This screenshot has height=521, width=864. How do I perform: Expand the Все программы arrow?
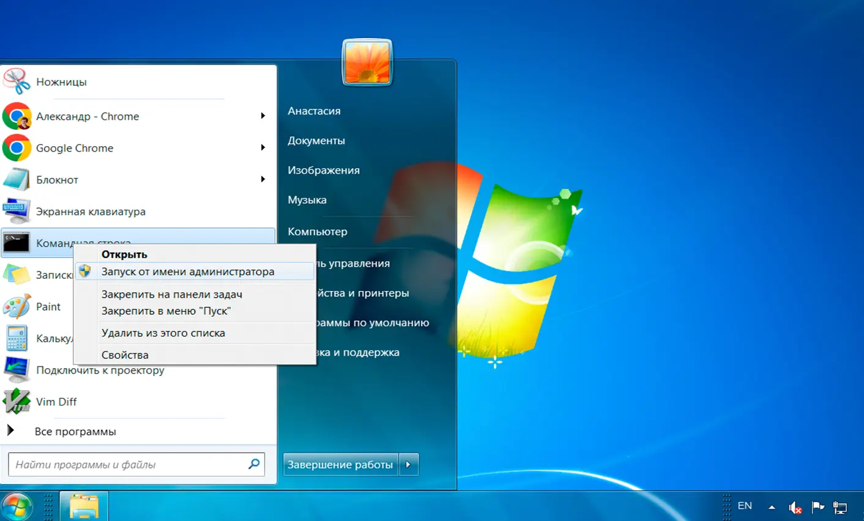tap(10, 430)
